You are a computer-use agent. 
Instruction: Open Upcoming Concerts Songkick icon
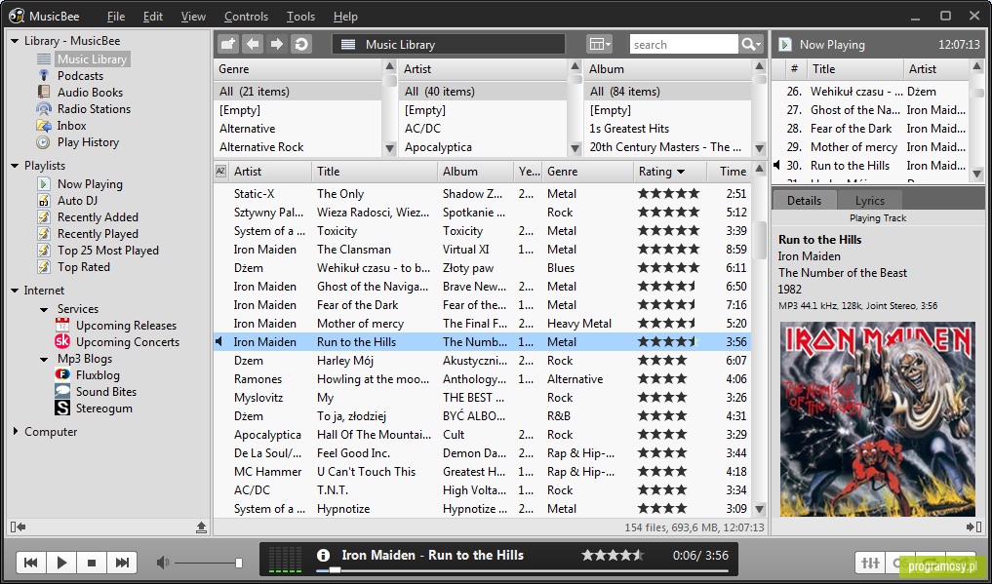(x=62, y=342)
